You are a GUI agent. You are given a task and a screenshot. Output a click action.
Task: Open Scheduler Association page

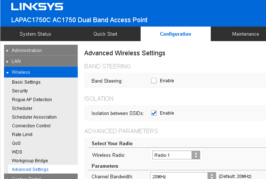[34, 117]
